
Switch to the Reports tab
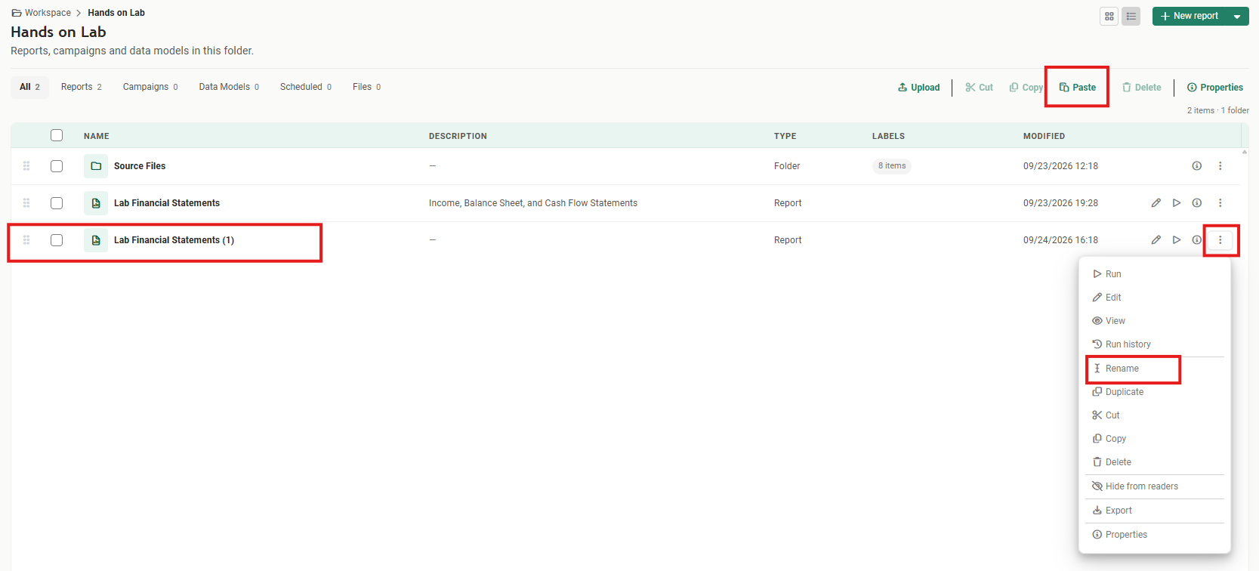[x=82, y=87]
